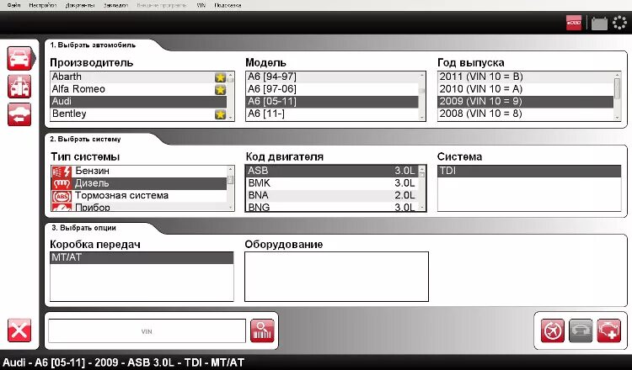632x370 pixels.
Task: Select engine code BMK 3.0L
Action: click(332, 183)
